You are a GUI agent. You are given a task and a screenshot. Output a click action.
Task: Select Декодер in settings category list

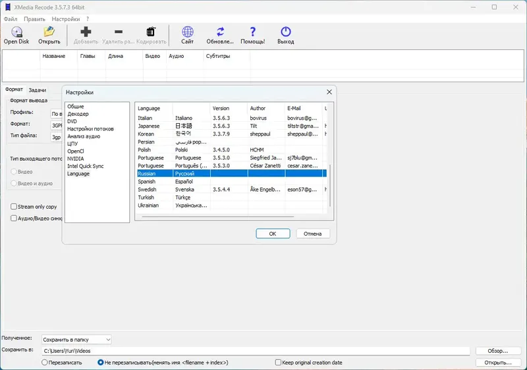[78, 114]
